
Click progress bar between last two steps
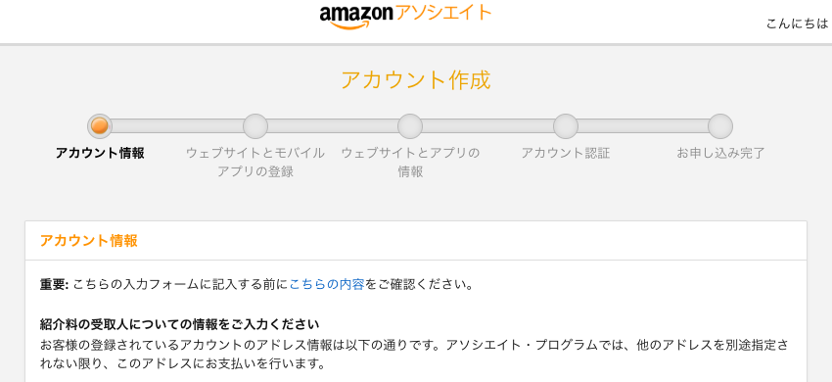[643, 126]
